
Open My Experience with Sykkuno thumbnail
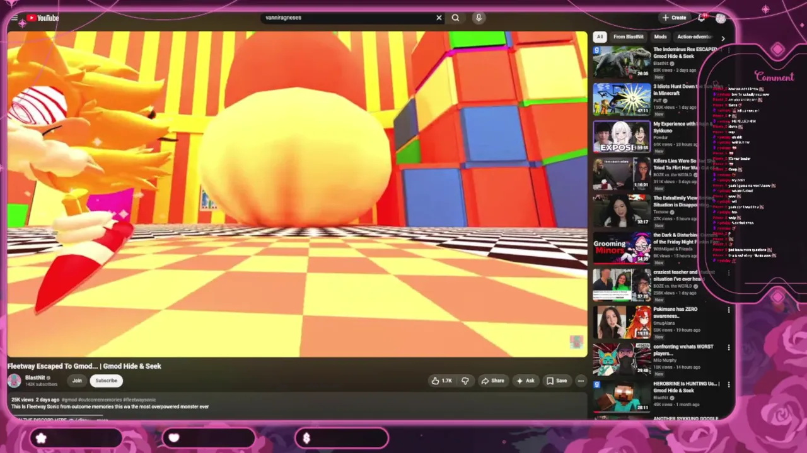(622, 136)
